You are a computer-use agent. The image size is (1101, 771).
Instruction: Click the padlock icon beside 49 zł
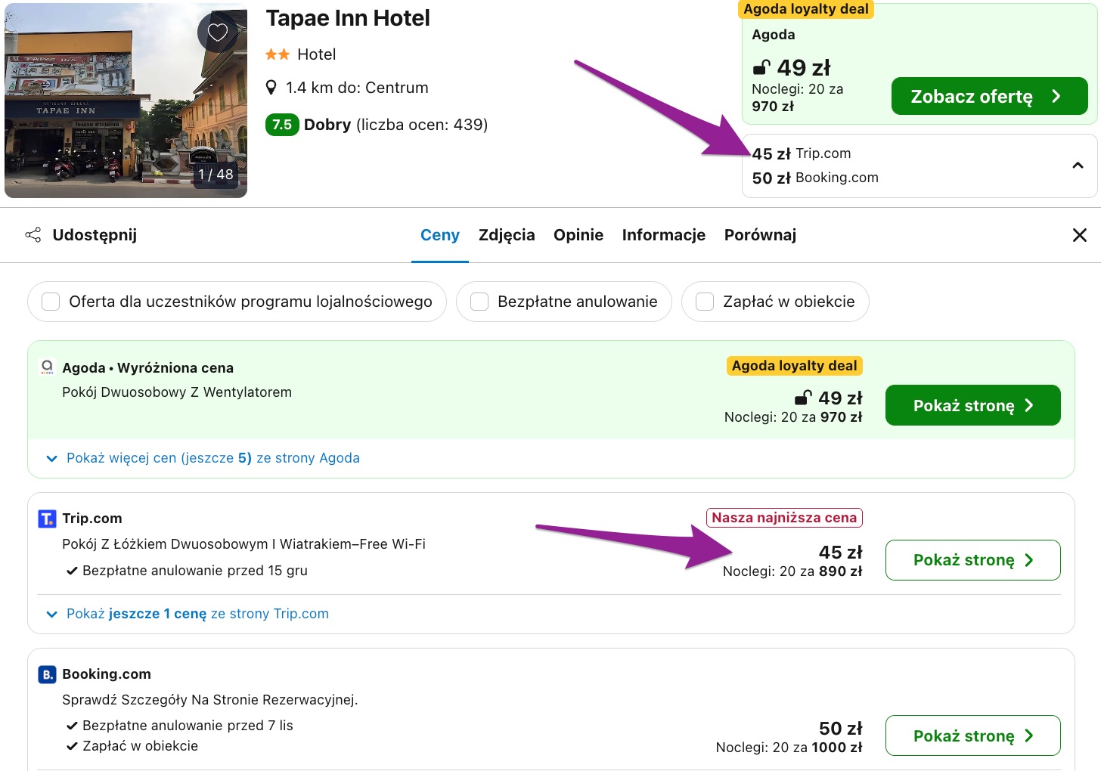tap(761, 67)
